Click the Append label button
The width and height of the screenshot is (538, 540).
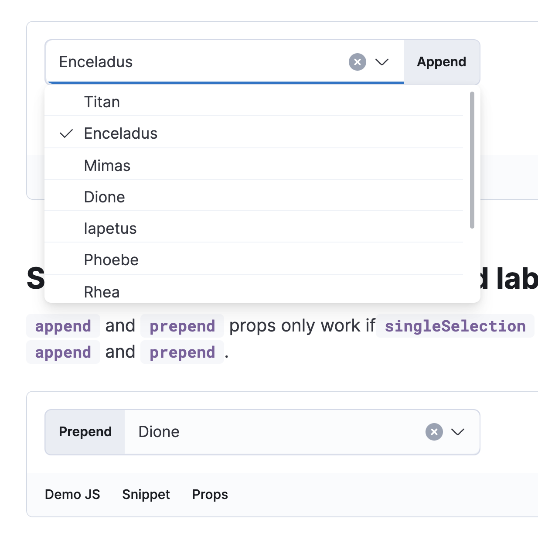pyautogui.click(x=441, y=62)
